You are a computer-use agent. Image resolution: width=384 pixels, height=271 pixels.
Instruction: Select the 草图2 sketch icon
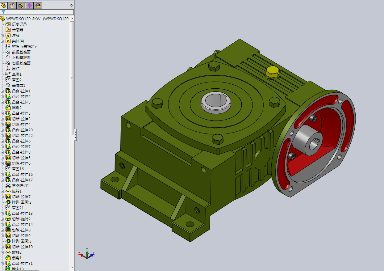click(8, 80)
